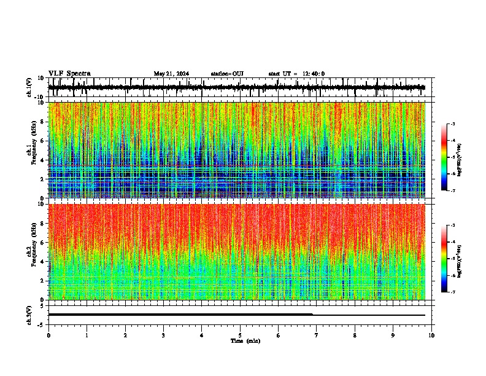Click the ch.2 "Frequency (kHz)" axis label
The image size is (486, 376).
pyautogui.click(x=34, y=244)
